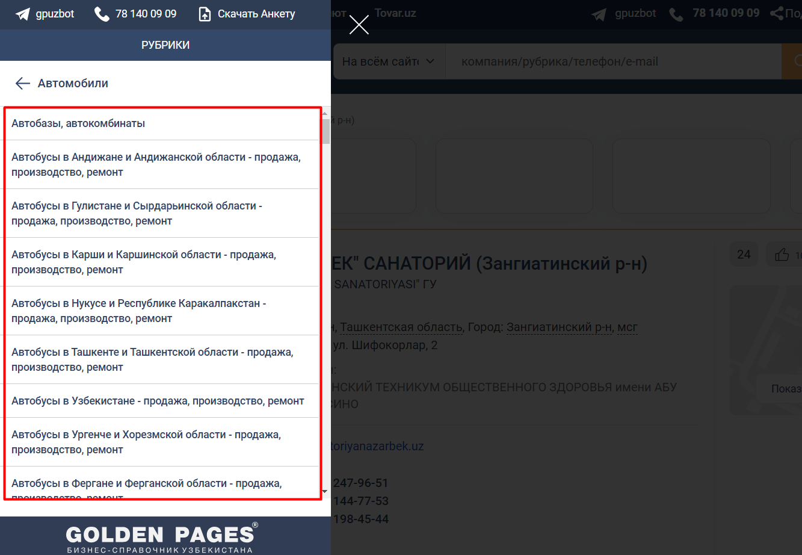This screenshot has height=555, width=802.
Task: Click thumbs-up like icon on company card
Action: (782, 255)
